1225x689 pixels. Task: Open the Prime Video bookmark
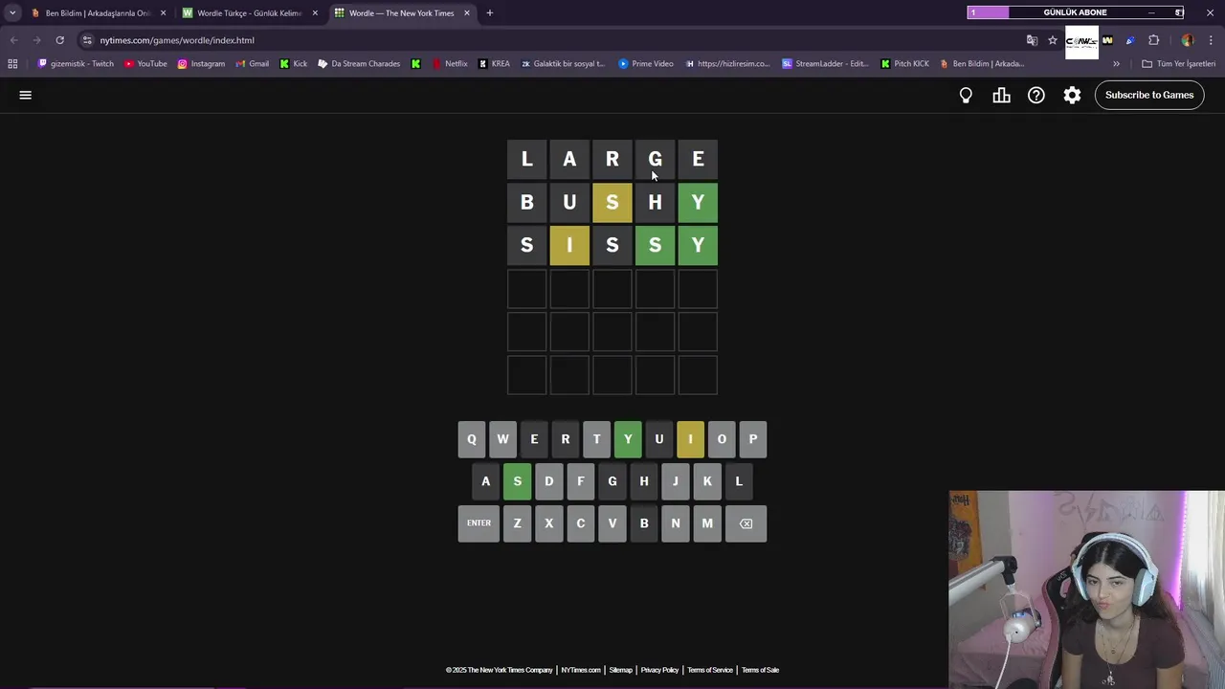(x=646, y=64)
